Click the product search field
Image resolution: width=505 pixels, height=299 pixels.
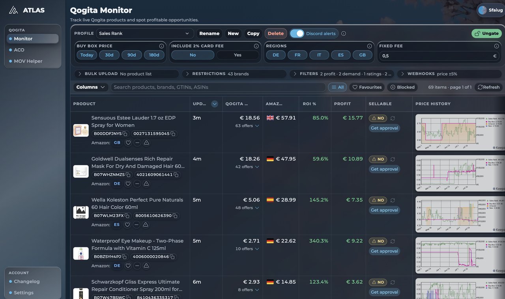pos(218,87)
